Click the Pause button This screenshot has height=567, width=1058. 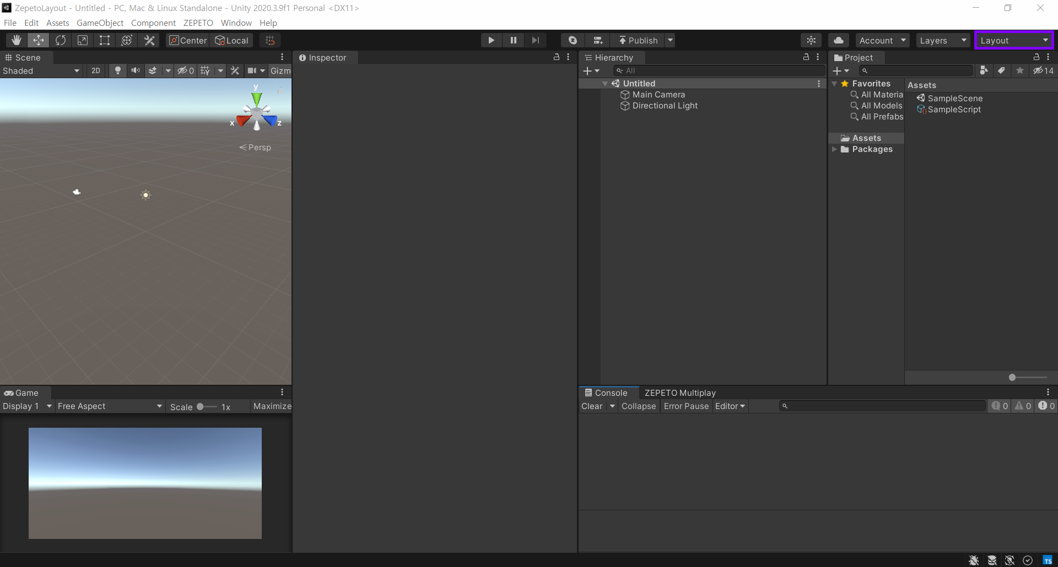coord(514,40)
